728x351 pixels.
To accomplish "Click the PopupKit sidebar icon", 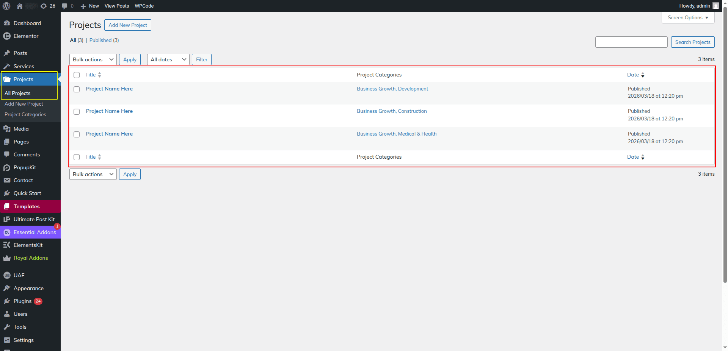I will (7, 167).
